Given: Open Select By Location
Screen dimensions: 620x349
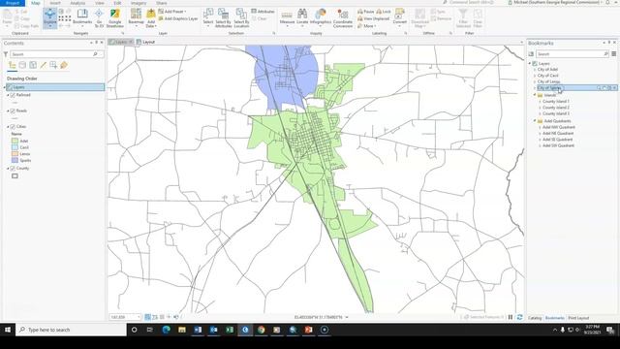Looking at the screenshot, I should pos(241,17).
